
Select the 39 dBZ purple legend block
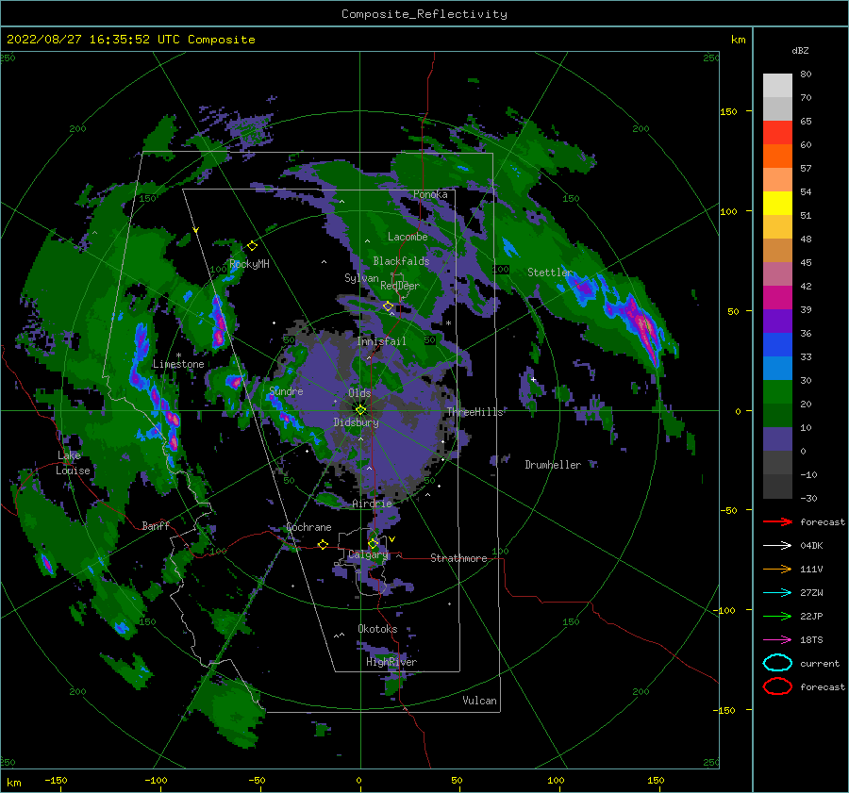777,321
